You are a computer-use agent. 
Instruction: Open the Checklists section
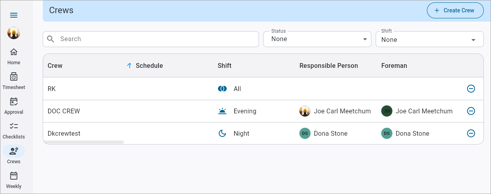pyautogui.click(x=14, y=131)
